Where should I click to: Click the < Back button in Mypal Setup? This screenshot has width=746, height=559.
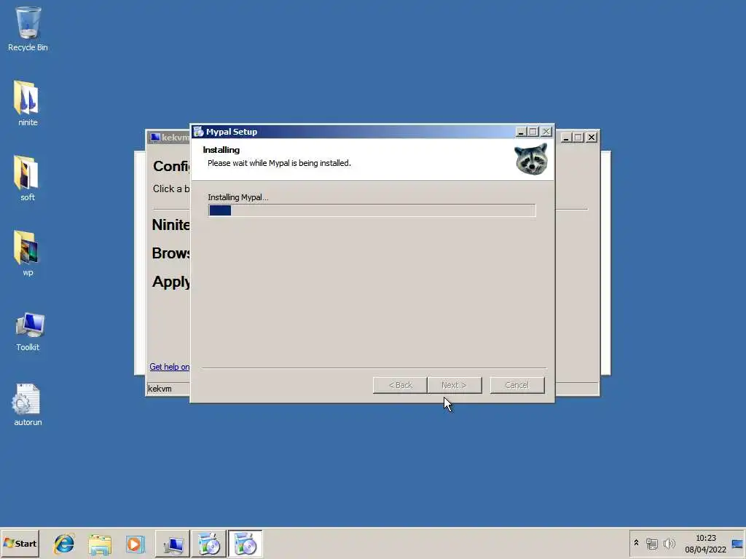click(400, 385)
